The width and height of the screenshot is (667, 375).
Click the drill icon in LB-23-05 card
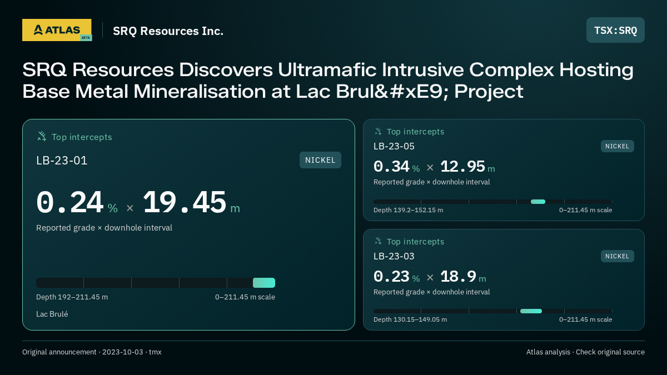pos(378,131)
